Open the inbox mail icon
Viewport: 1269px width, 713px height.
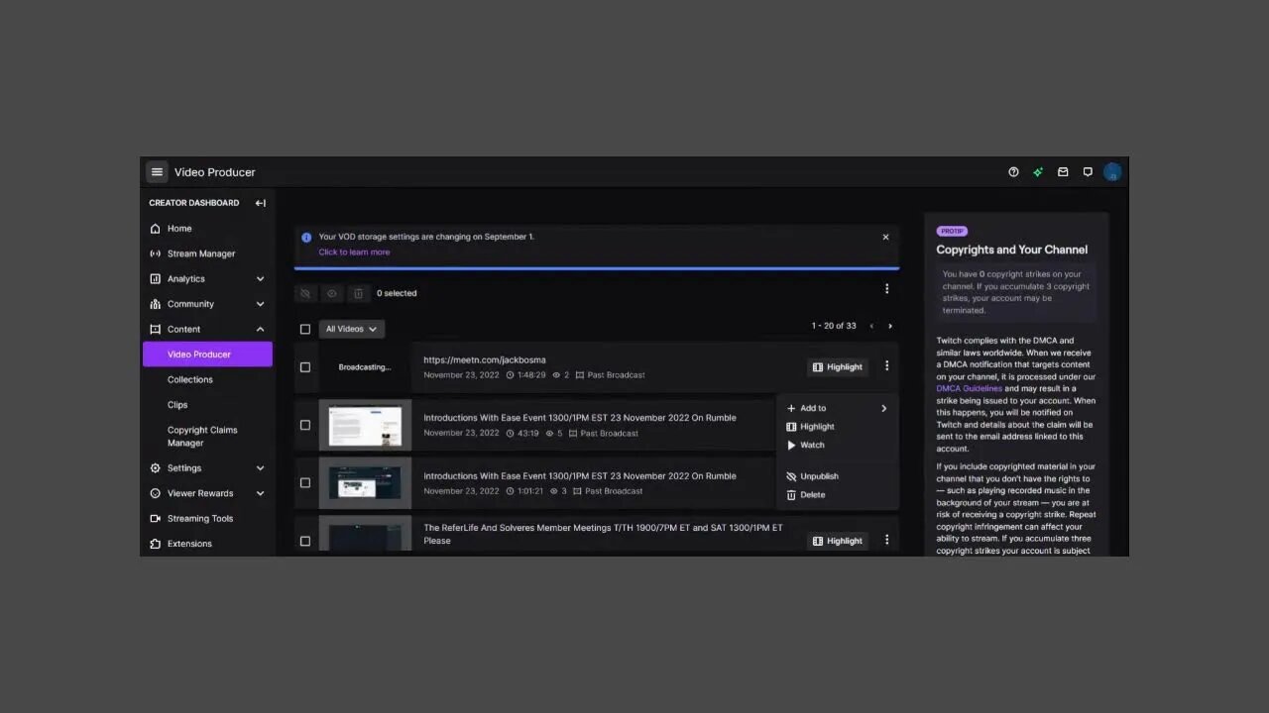tap(1063, 172)
